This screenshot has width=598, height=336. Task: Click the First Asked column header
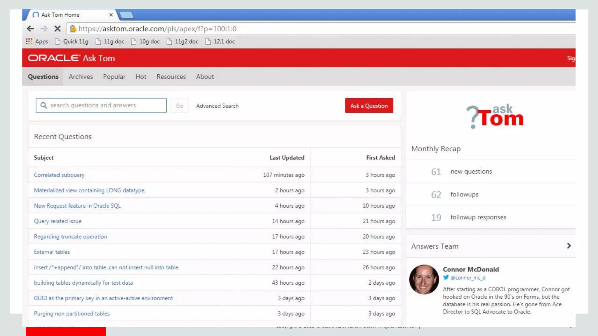pyautogui.click(x=380, y=157)
